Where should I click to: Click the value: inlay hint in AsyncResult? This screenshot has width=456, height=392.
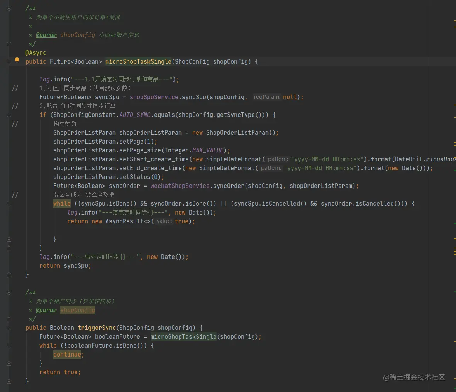pyautogui.click(x=164, y=221)
